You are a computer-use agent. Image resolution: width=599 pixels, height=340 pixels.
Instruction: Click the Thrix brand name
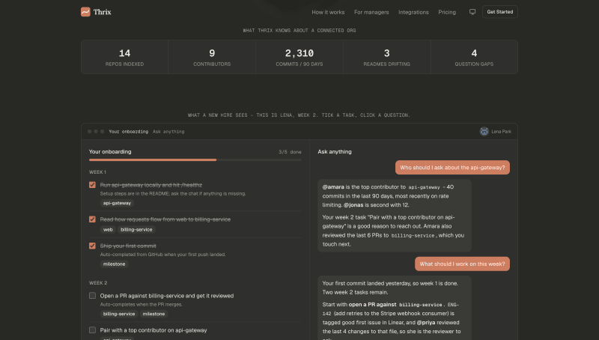(103, 12)
